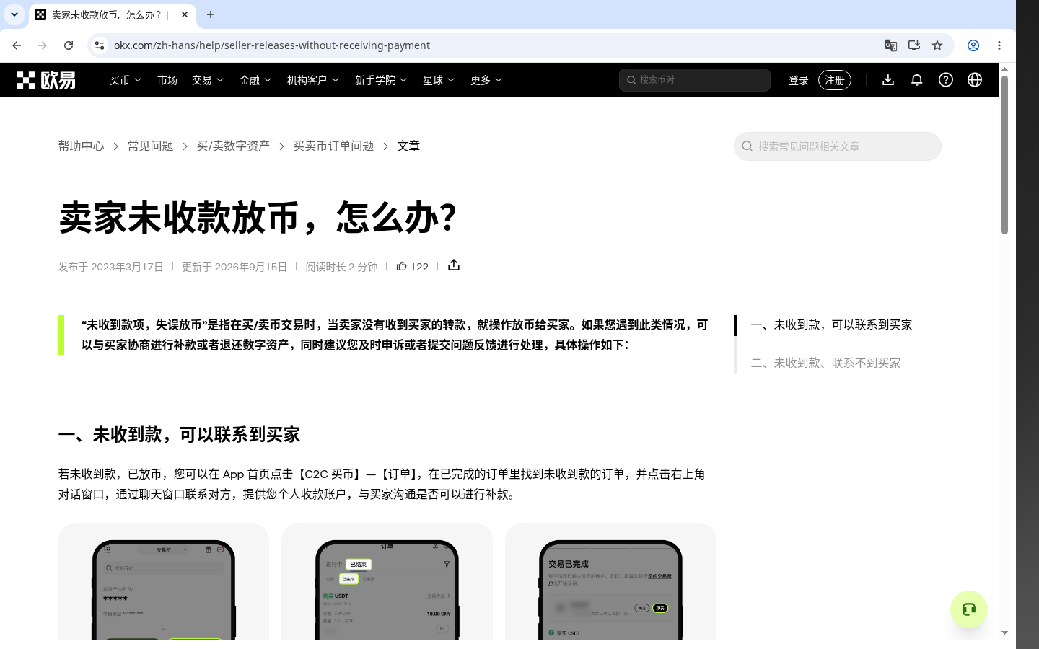Select the 卖家未收款放币 browser tab
The height and width of the screenshot is (649, 1039).
(112, 14)
